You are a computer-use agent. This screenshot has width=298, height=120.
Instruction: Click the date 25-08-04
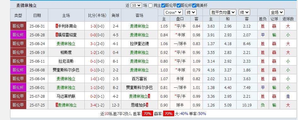37,79
